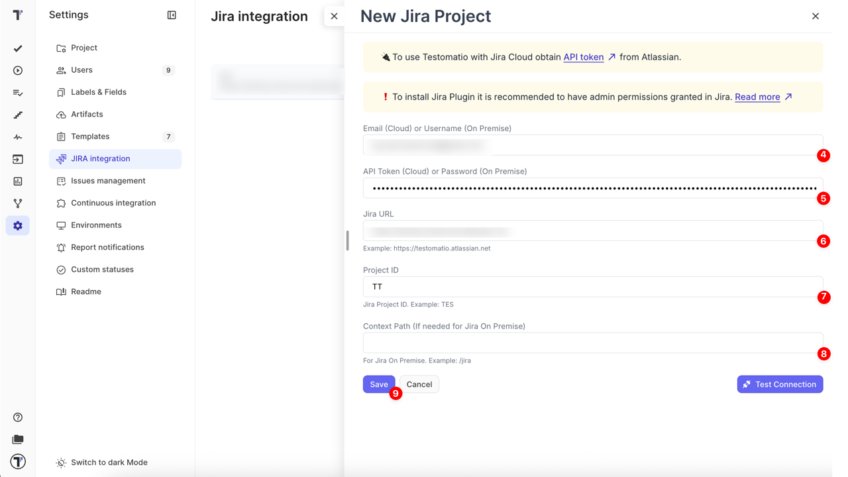The height and width of the screenshot is (477, 848).
Task: Save the new Jira project
Action: tap(378, 384)
